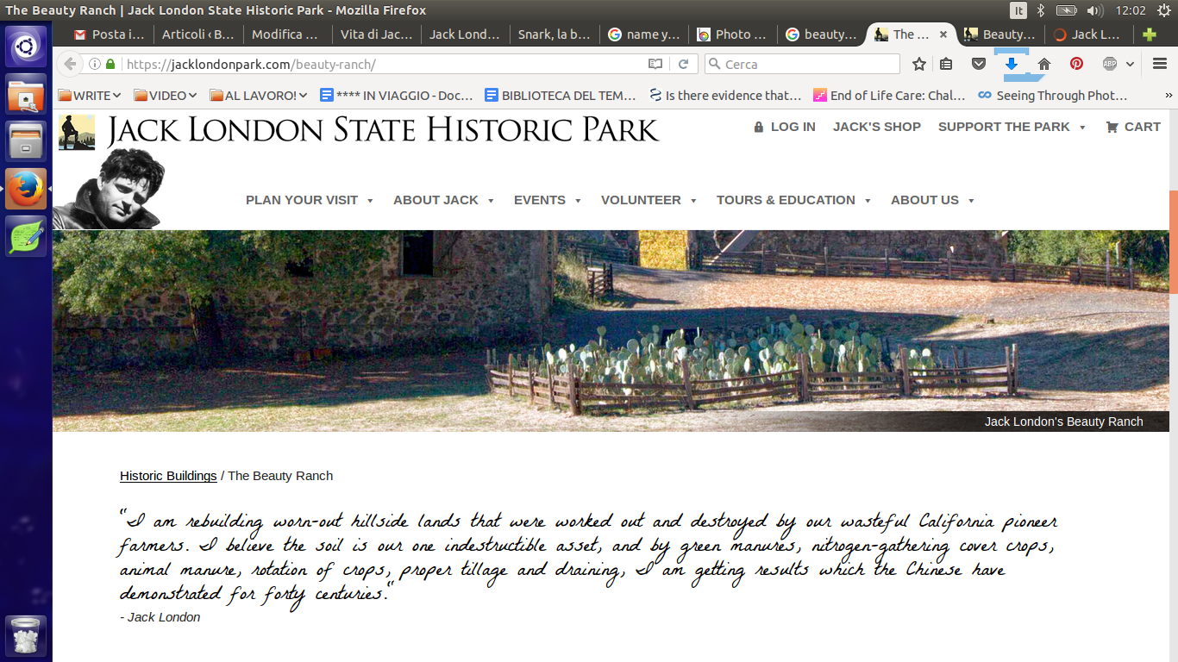Open the Support the Park dropdown
The width and height of the screenshot is (1178, 662).
[x=1011, y=127]
